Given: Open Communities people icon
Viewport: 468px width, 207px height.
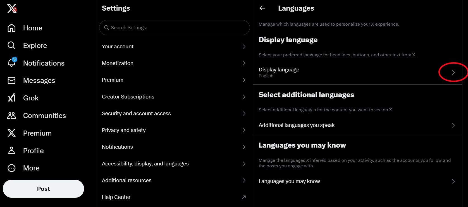Looking at the screenshot, I should click(x=11, y=115).
